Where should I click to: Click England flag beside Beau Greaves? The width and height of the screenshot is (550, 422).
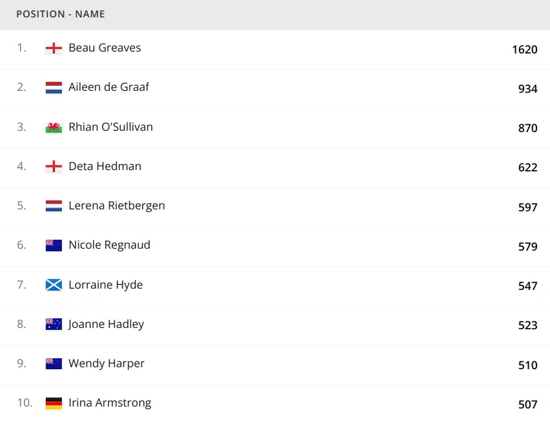tap(54, 48)
